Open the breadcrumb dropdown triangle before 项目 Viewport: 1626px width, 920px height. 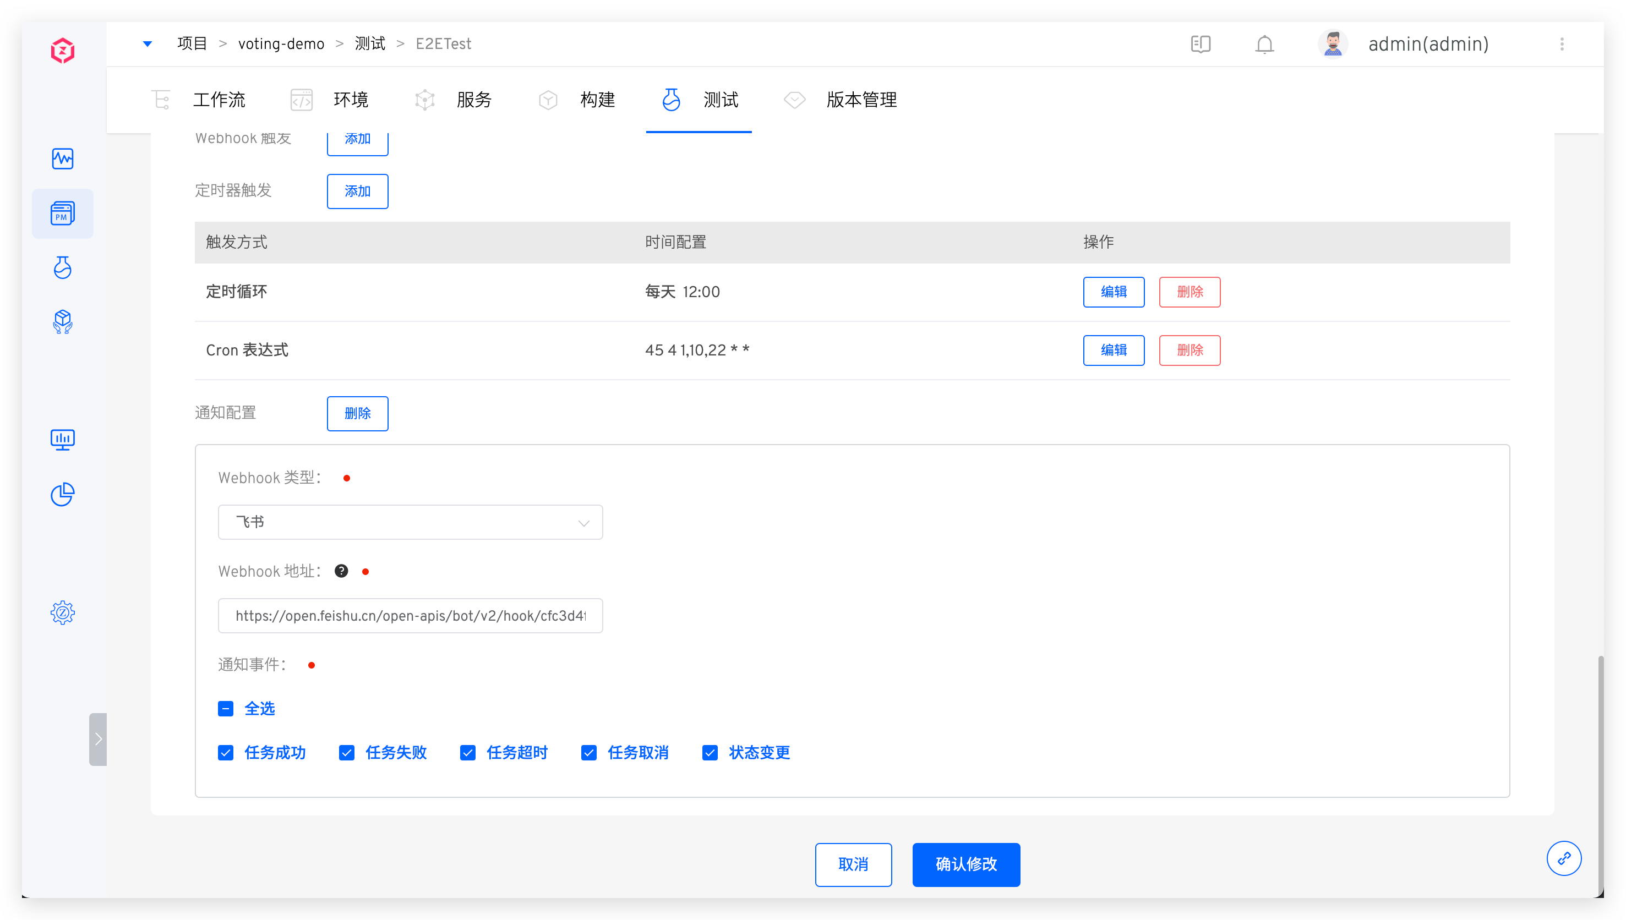point(148,43)
